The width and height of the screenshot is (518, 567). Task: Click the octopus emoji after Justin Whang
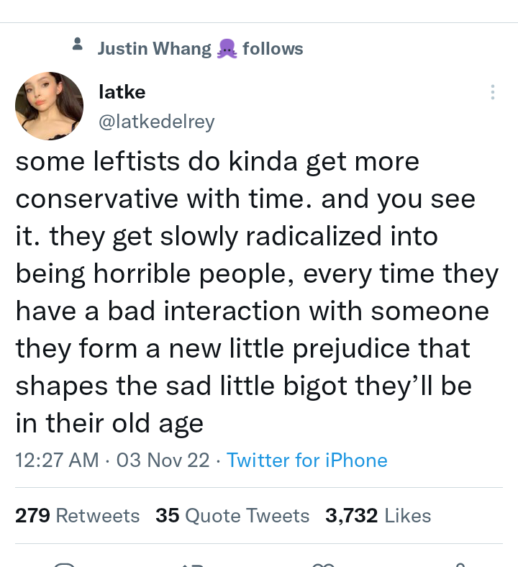pyautogui.click(x=227, y=49)
